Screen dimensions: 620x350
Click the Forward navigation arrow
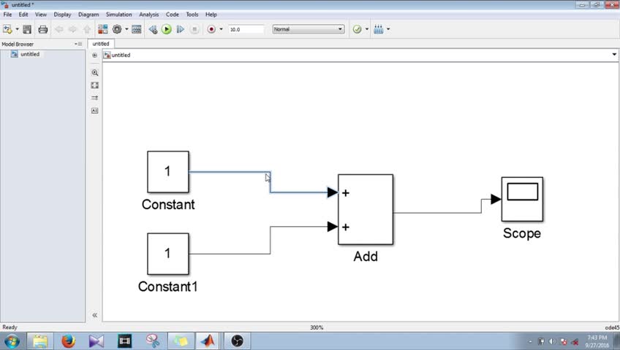tap(73, 29)
